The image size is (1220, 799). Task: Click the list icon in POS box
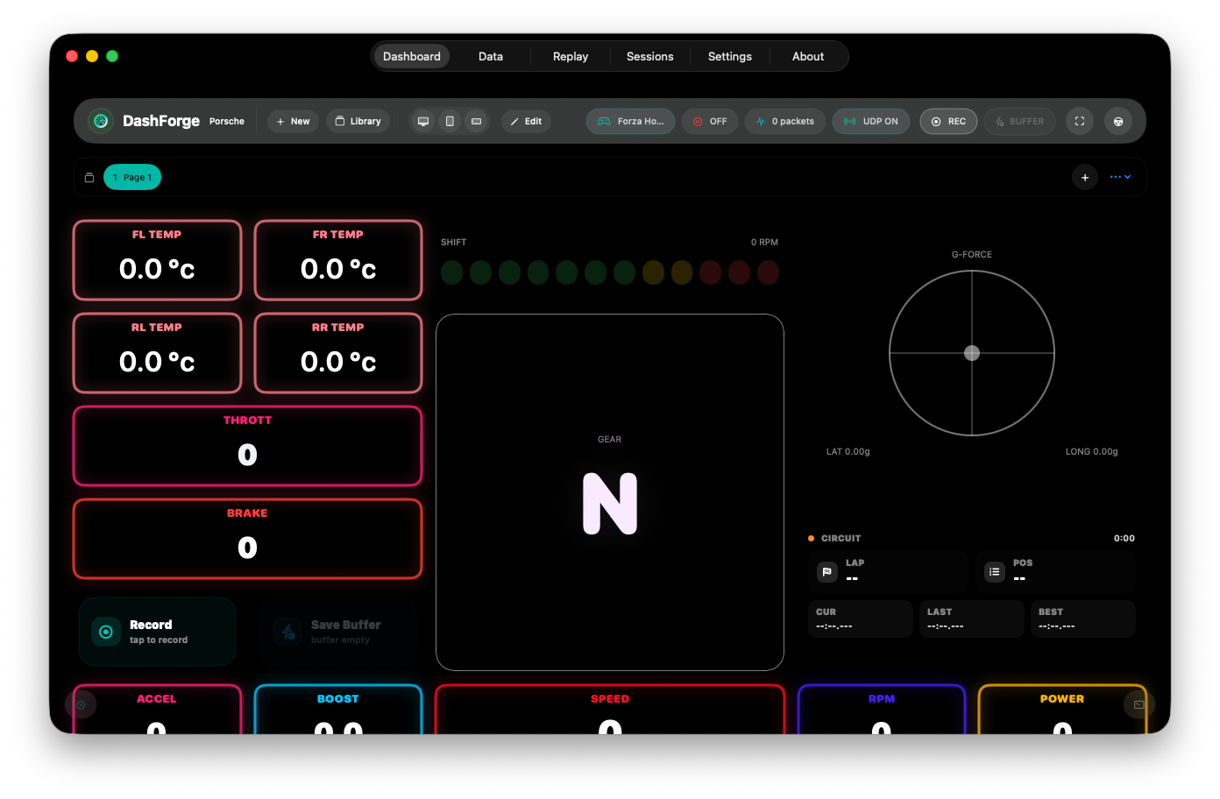pyautogui.click(x=995, y=571)
